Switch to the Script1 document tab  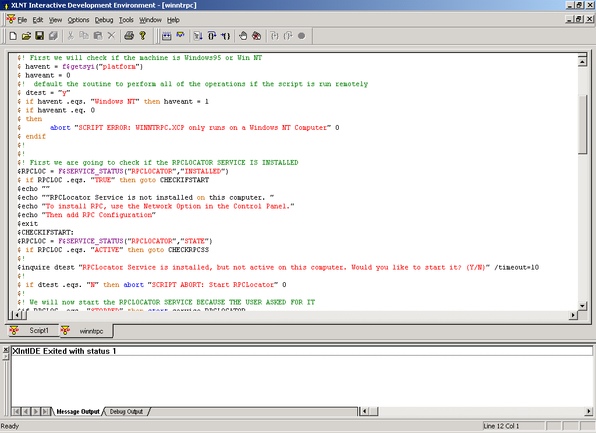(x=33, y=331)
